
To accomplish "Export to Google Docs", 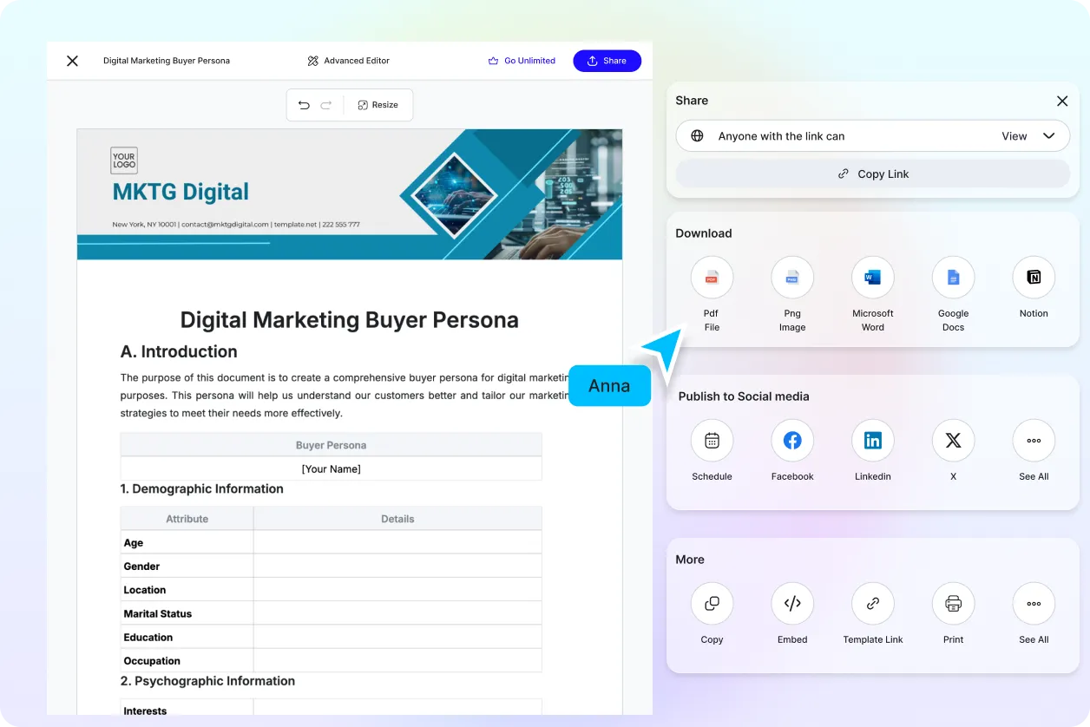I will pos(953,278).
